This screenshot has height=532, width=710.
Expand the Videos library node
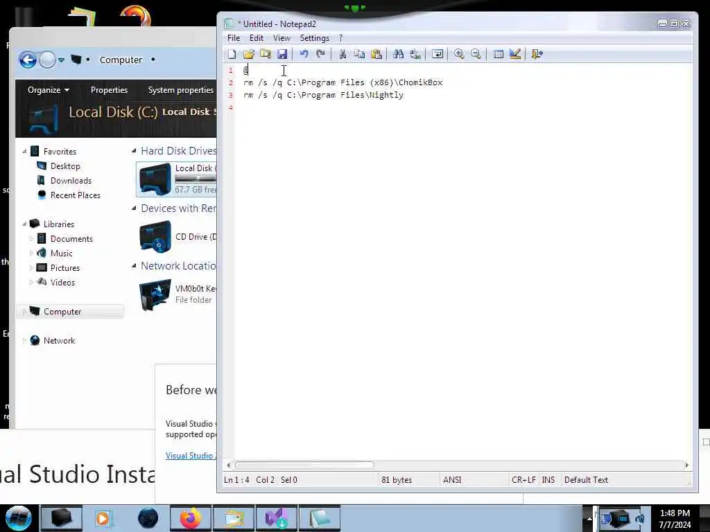pyautogui.click(x=31, y=283)
